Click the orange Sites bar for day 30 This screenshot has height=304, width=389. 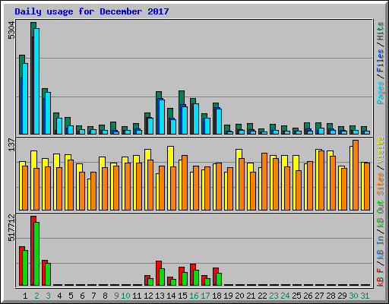(x=356, y=175)
